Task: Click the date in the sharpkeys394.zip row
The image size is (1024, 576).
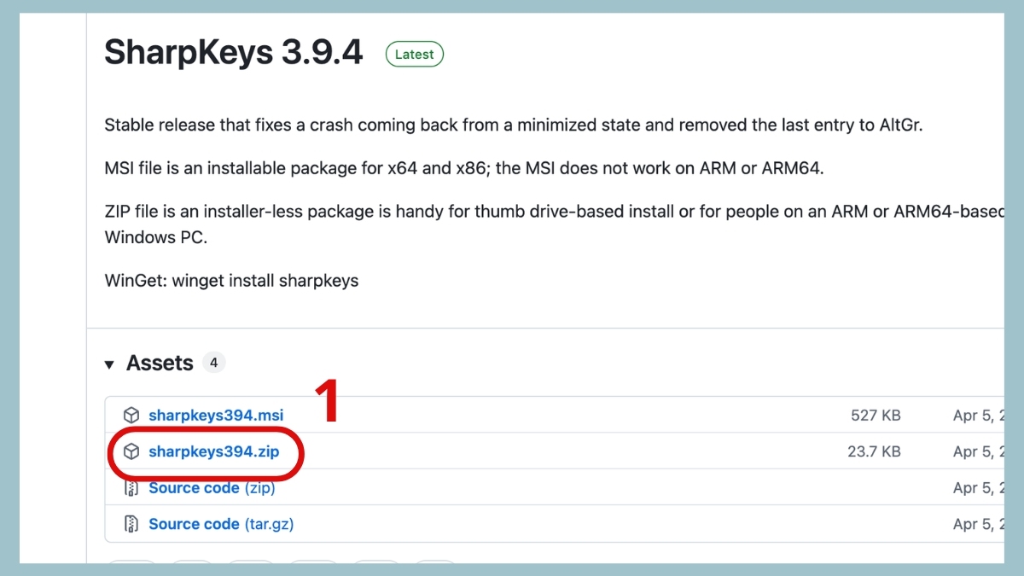Action: click(978, 451)
